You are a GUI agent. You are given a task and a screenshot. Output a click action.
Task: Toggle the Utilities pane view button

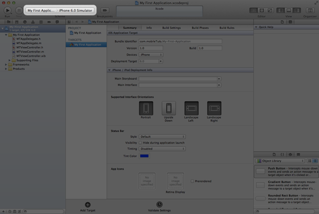pyautogui.click(x=297, y=11)
